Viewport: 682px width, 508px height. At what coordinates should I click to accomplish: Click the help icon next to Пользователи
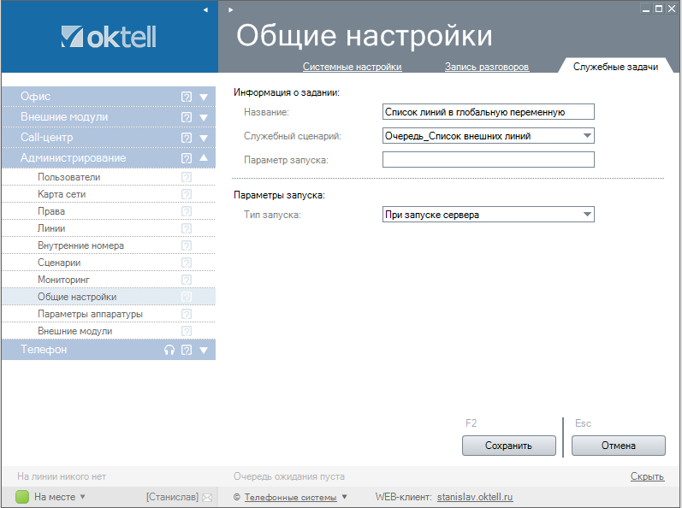(187, 177)
